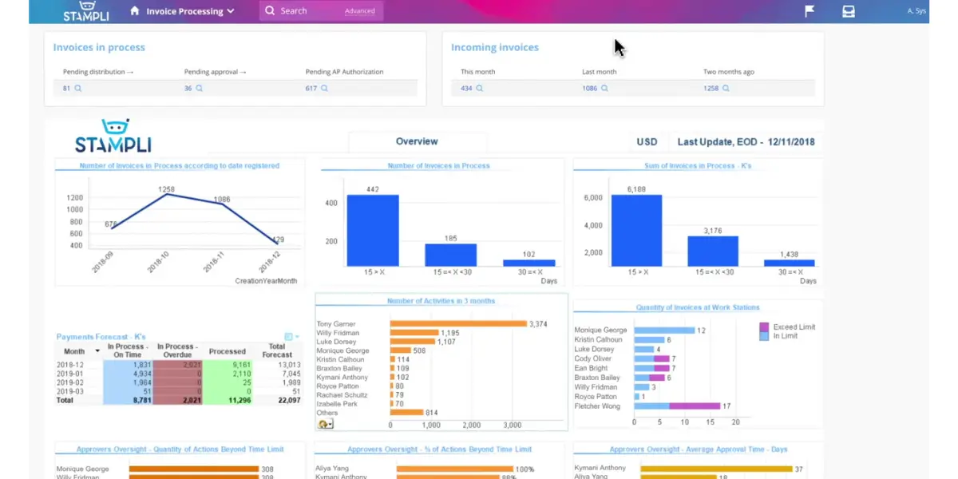The image size is (958, 479).
Task: Open the Pending AP Authorization count 617
Action: [311, 89]
